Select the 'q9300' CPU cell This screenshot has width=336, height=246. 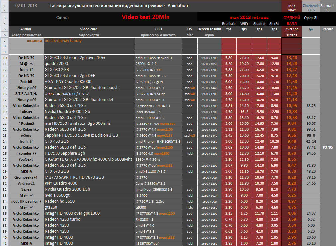[x=158, y=207]
